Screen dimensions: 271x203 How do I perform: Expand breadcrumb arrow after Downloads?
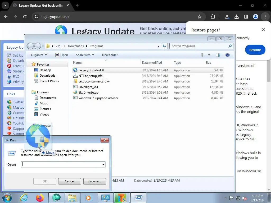(87, 46)
